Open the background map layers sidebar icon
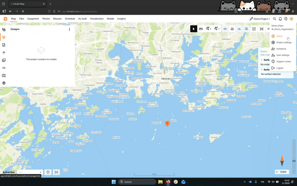Image resolution: width=297 pixels, height=186 pixels. tap(4, 83)
